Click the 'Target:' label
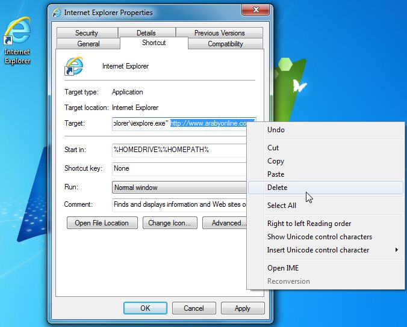Viewport: 407px width, 327px height. [x=75, y=123]
